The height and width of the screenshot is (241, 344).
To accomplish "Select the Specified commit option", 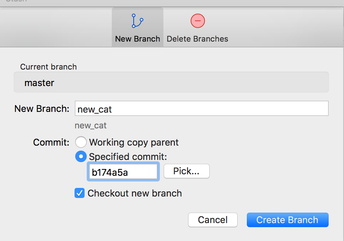I will pos(81,156).
